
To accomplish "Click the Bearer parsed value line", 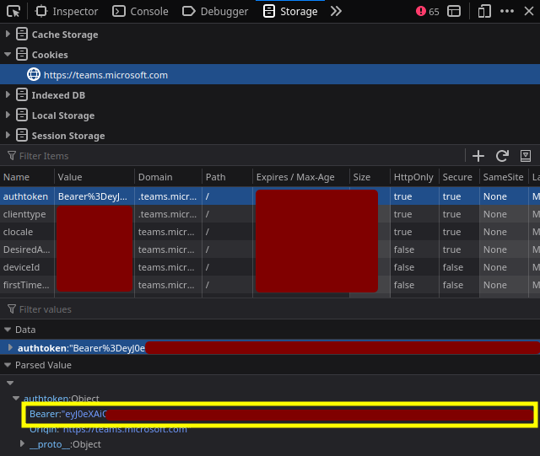I will tap(279, 414).
